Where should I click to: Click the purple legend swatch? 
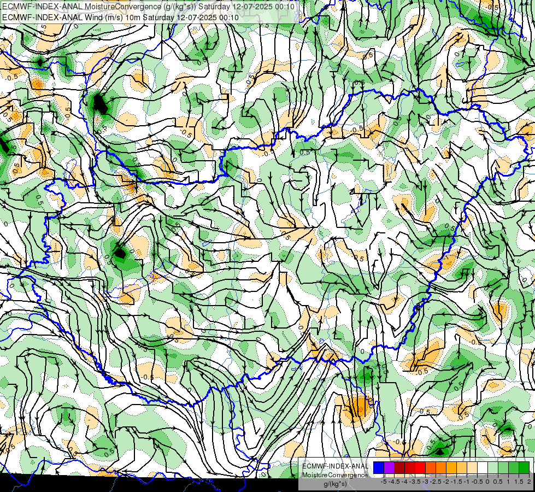[389, 467]
